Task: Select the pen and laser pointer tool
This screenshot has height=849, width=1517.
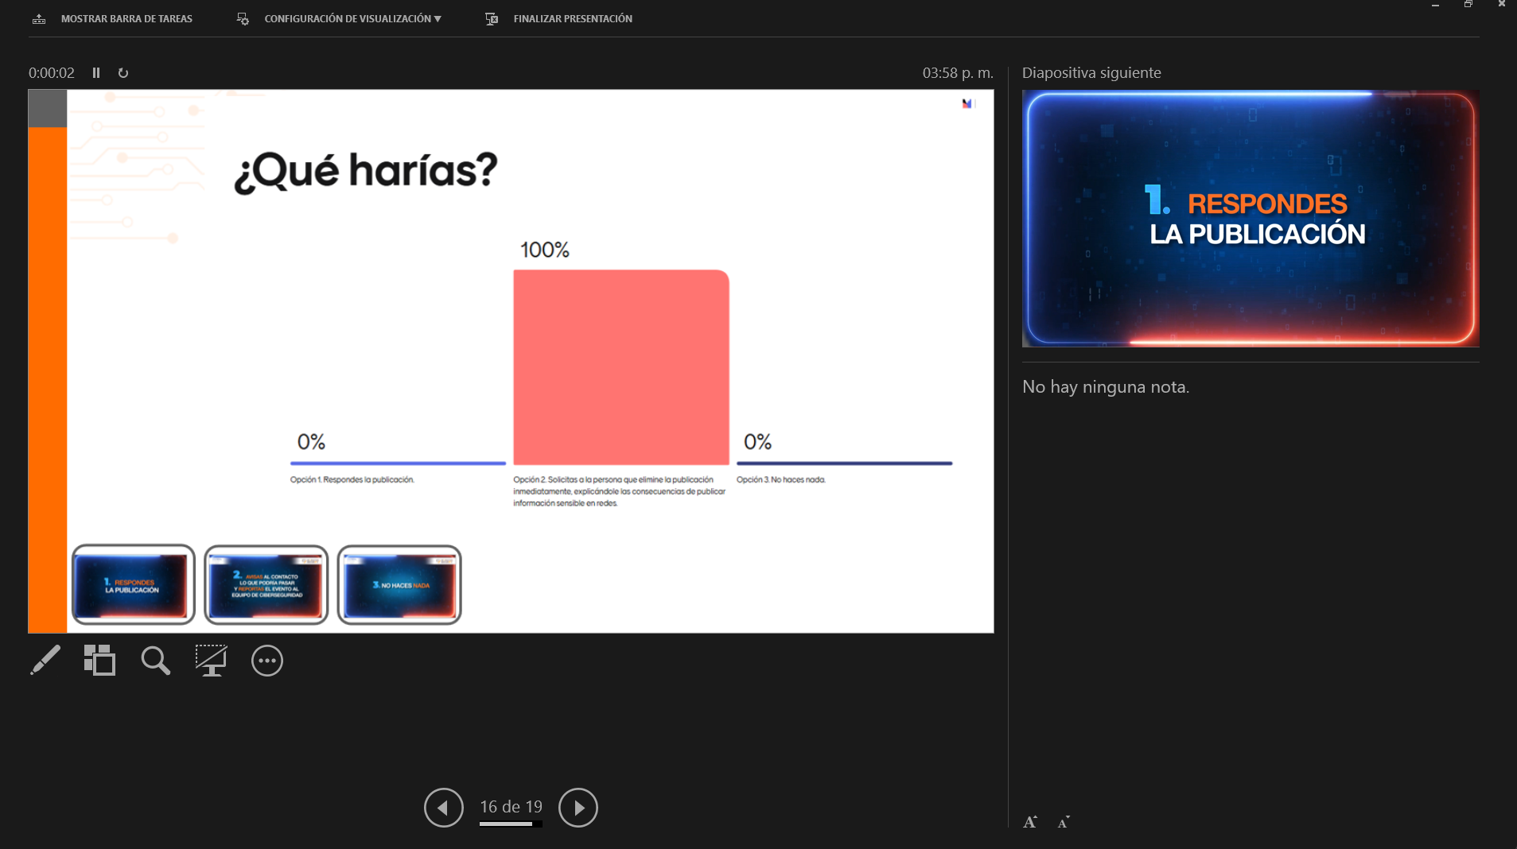Action: pos(45,660)
